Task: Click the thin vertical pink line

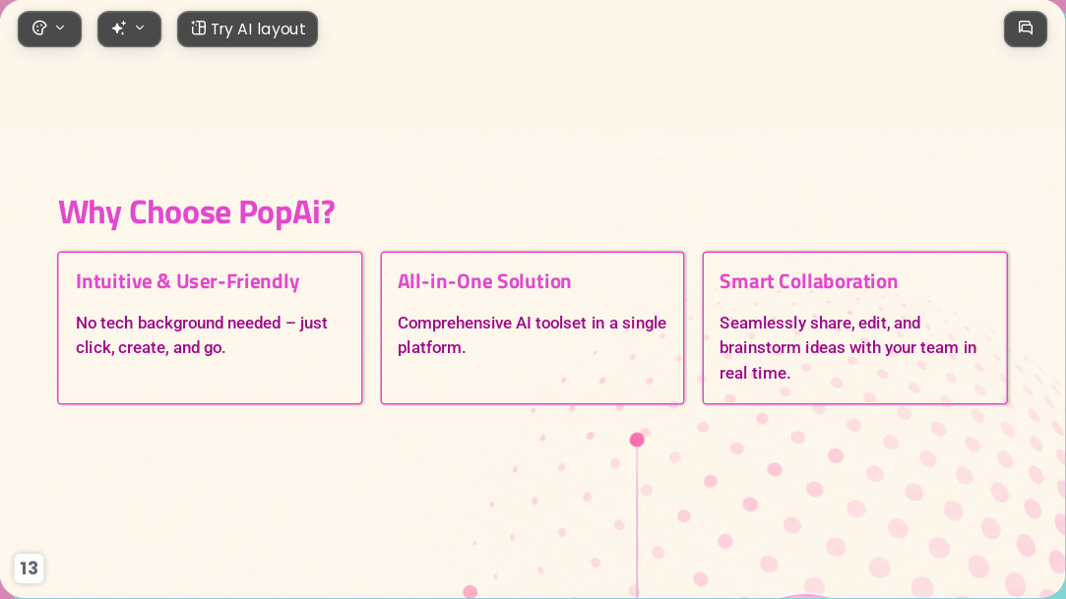Action: point(637,521)
